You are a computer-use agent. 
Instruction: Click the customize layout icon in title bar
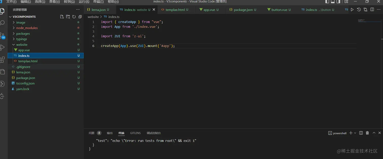[x=346, y=2]
